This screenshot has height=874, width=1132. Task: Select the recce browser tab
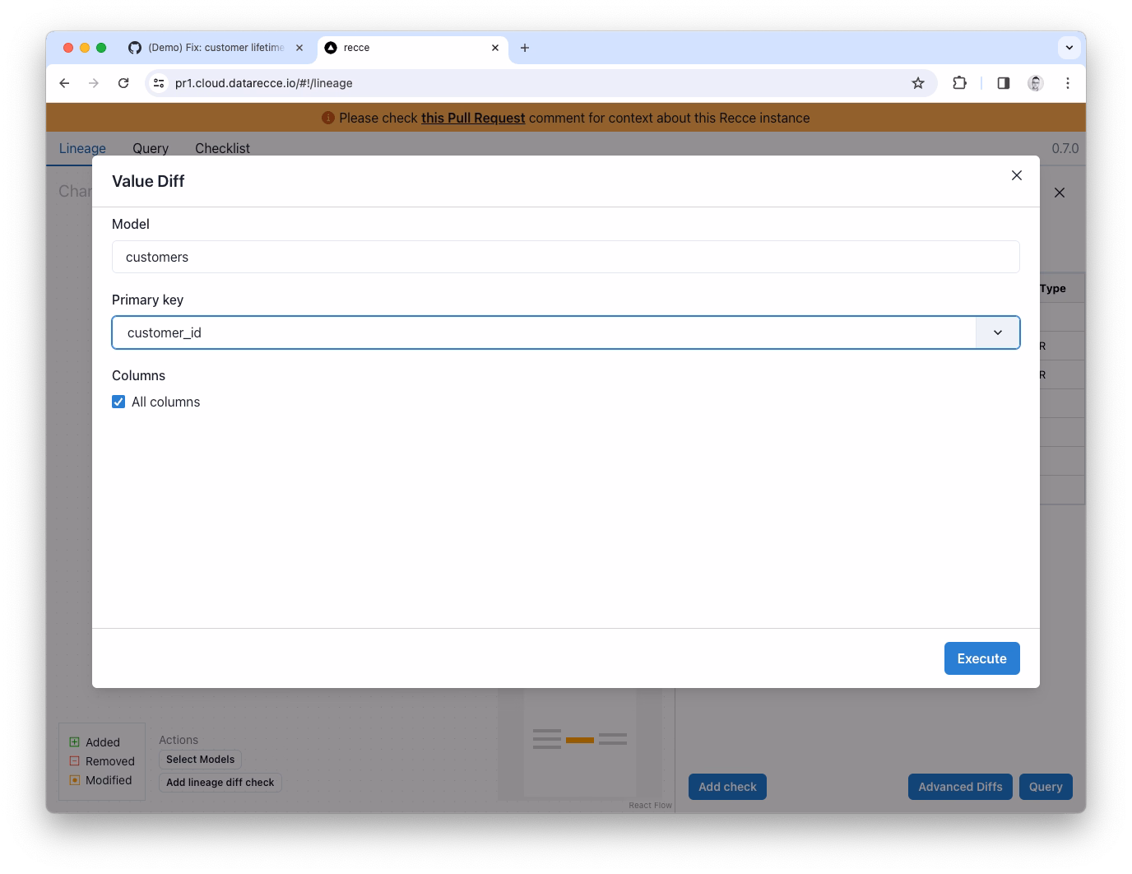pos(411,48)
